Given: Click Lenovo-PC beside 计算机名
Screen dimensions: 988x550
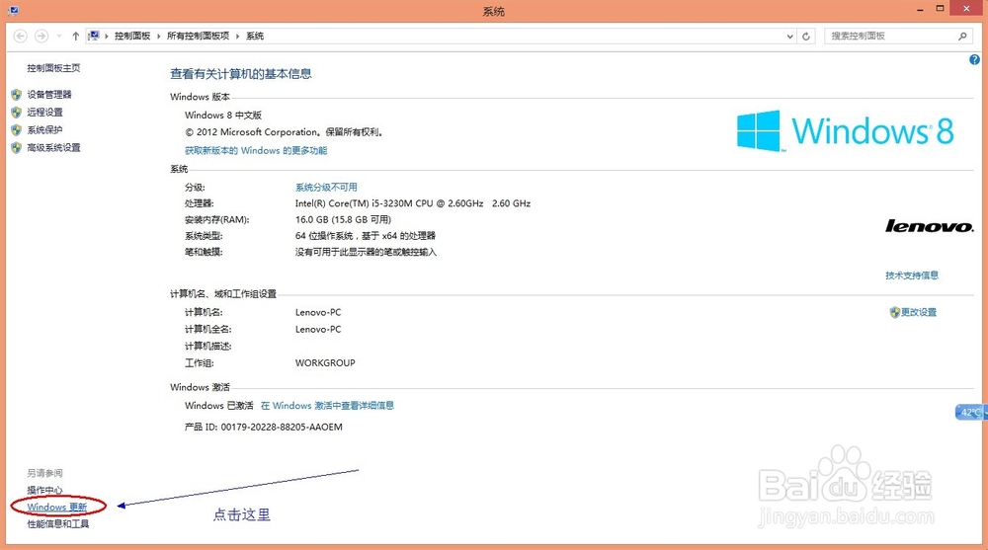Looking at the screenshot, I should pyautogui.click(x=318, y=312).
